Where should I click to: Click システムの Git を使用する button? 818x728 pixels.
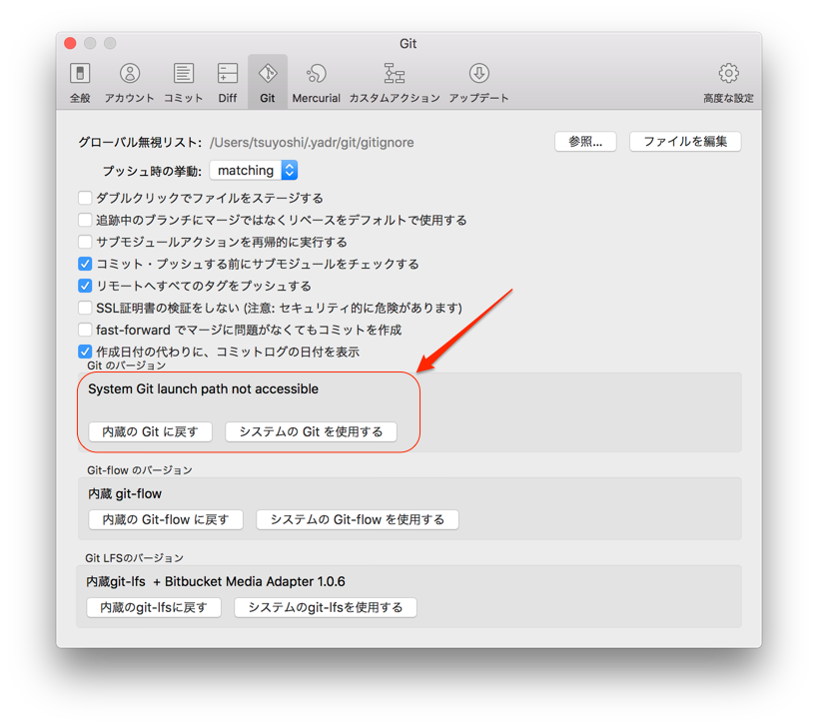coord(311,431)
